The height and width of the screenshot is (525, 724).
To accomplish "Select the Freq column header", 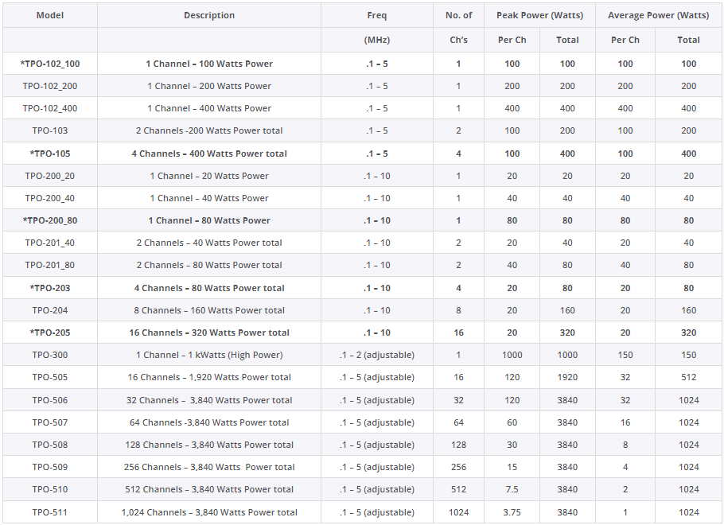I will coord(377,15).
